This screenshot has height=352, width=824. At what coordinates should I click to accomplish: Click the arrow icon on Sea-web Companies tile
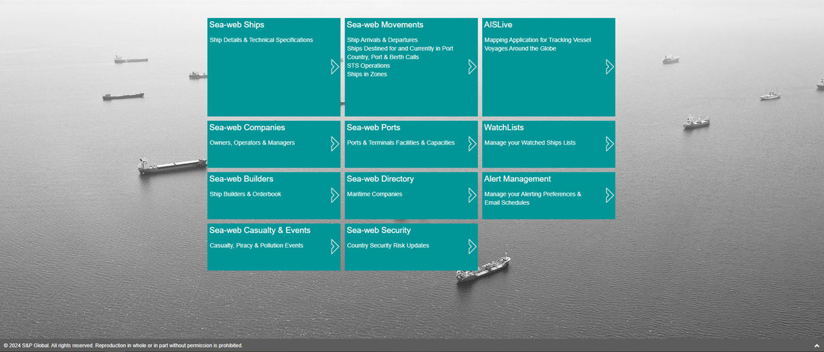335,144
